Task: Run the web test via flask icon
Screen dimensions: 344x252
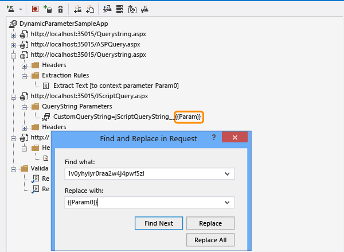Action: 10,9
